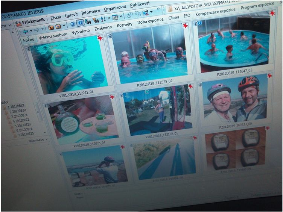Click the batch convert files icon
The height and width of the screenshot is (212, 283).
point(145,13)
